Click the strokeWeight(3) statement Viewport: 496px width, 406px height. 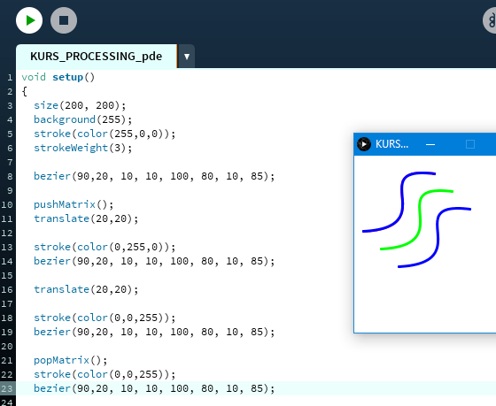pyautogui.click(x=83, y=148)
